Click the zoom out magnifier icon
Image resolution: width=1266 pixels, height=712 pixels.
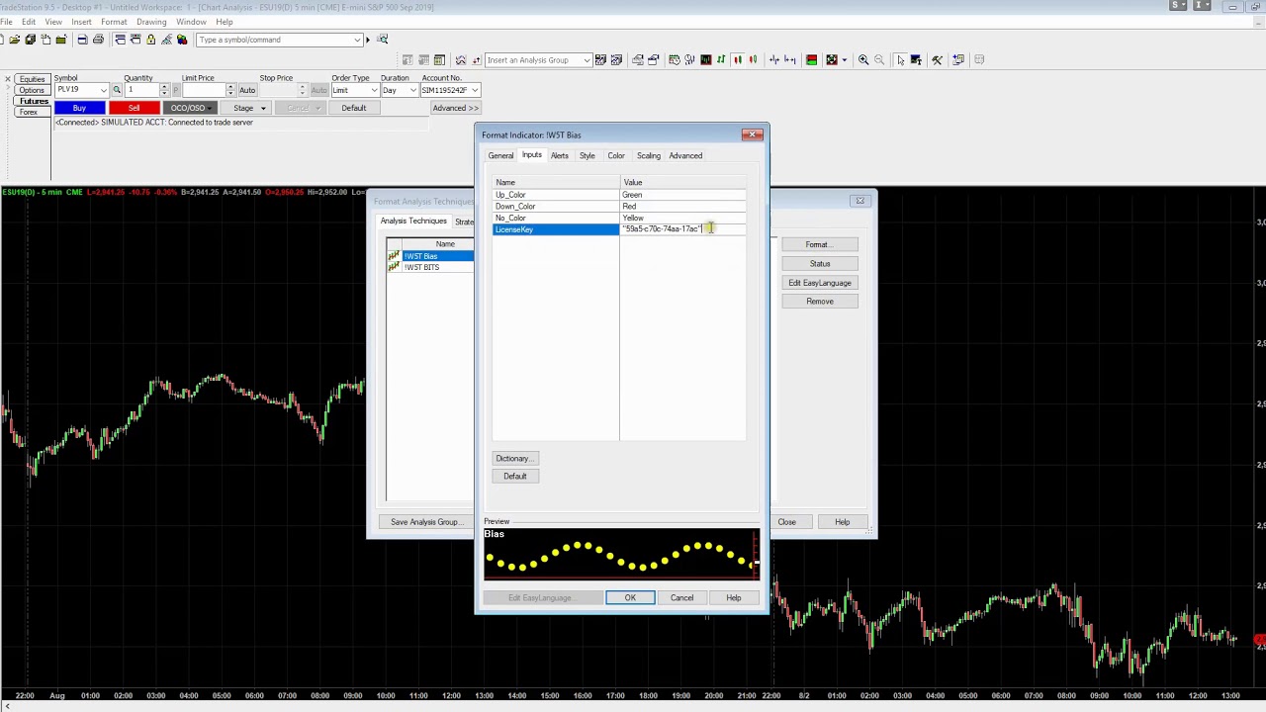[879, 59]
